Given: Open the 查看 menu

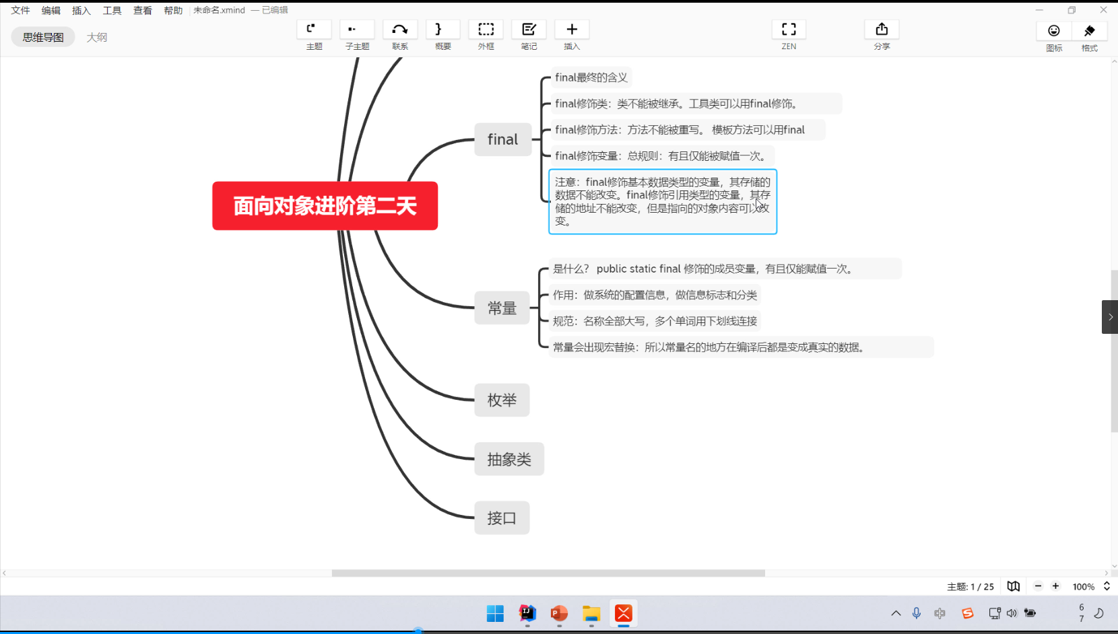Looking at the screenshot, I should point(142,10).
